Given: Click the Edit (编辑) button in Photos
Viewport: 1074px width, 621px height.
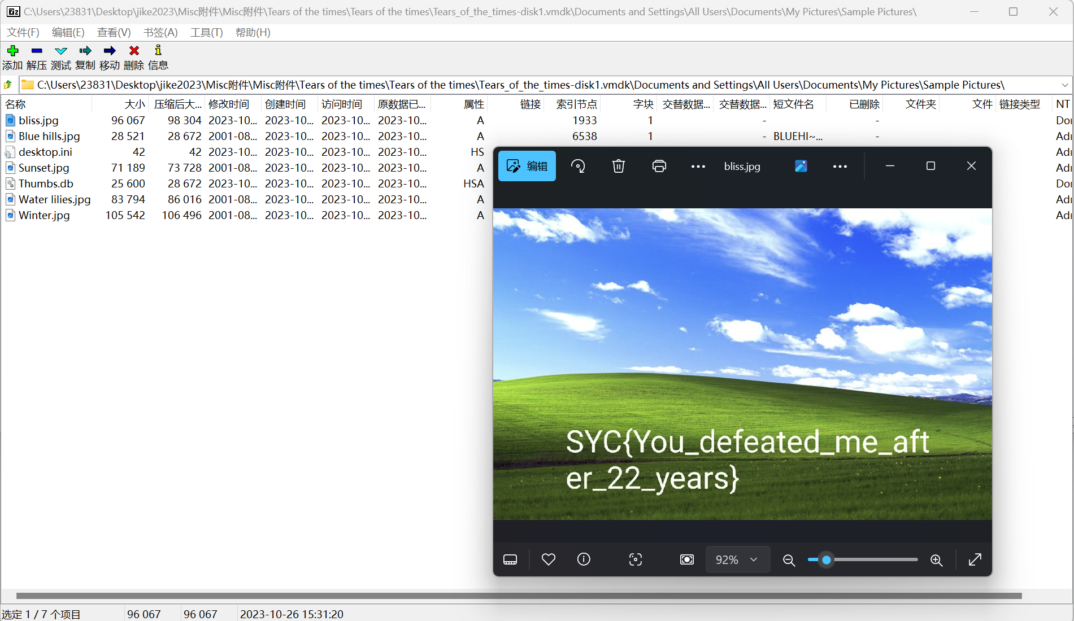Looking at the screenshot, I should (527, 166).
